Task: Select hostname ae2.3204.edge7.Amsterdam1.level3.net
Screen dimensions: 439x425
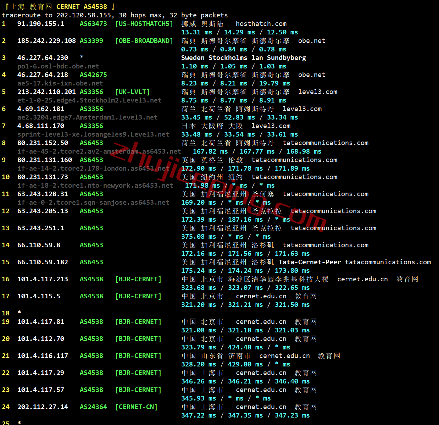Action: [88, 117]
